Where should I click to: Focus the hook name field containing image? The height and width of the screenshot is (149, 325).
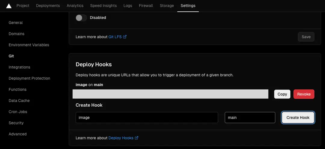(147, 117)
